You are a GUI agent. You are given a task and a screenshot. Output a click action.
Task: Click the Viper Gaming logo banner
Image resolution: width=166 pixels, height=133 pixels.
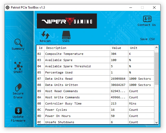point(67,21)
